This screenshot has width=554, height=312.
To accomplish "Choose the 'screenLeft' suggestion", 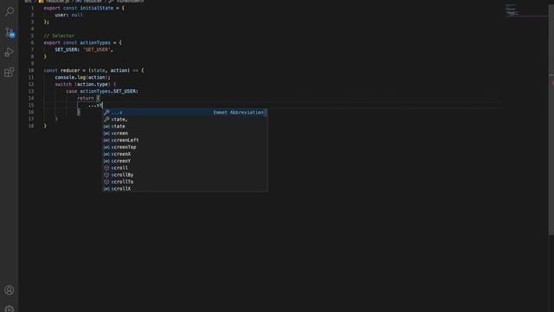I will click(184, 140).
